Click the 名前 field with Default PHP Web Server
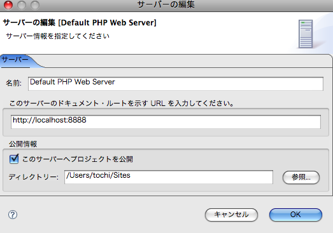 tap(176, 84)
